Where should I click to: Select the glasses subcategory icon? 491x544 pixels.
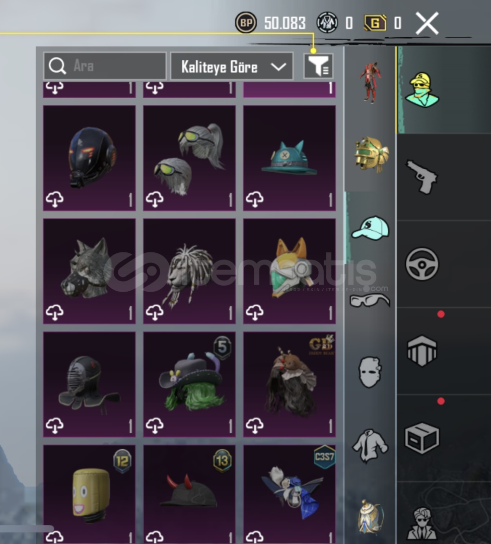pos(370,300)
